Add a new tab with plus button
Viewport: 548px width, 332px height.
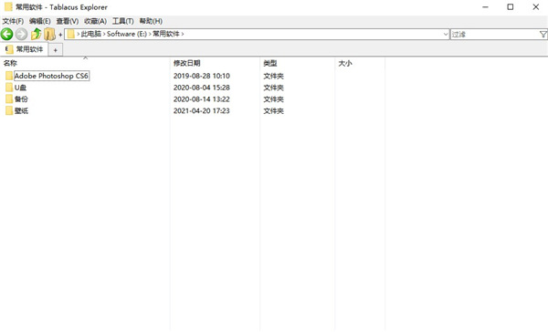pyautogui.click(x=55, y=50)
